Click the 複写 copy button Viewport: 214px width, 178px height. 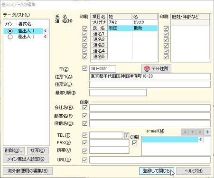37,150
